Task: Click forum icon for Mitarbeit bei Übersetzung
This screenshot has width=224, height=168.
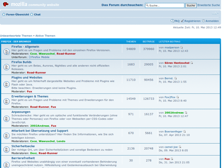Action: (6, 136)
